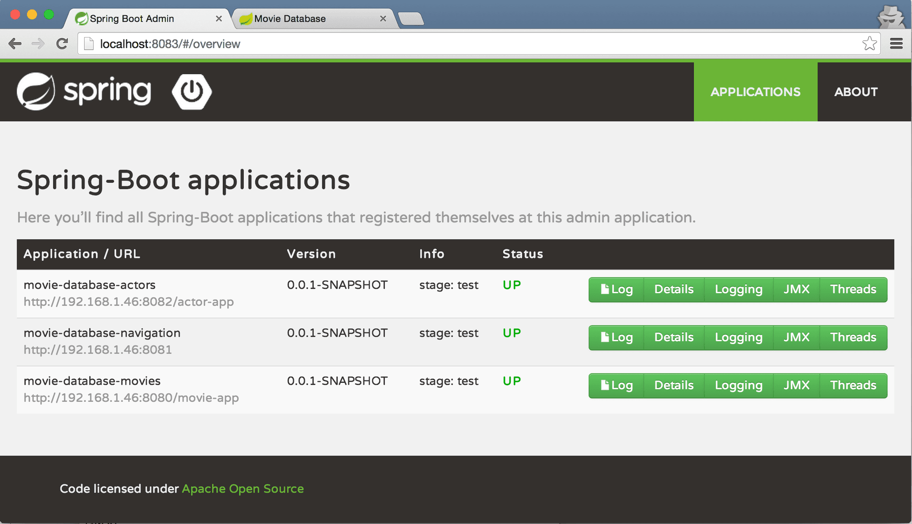Screen dimensions: 912x524
Task: Open JMX for movie-database-navigation
Action: [796, 337]
